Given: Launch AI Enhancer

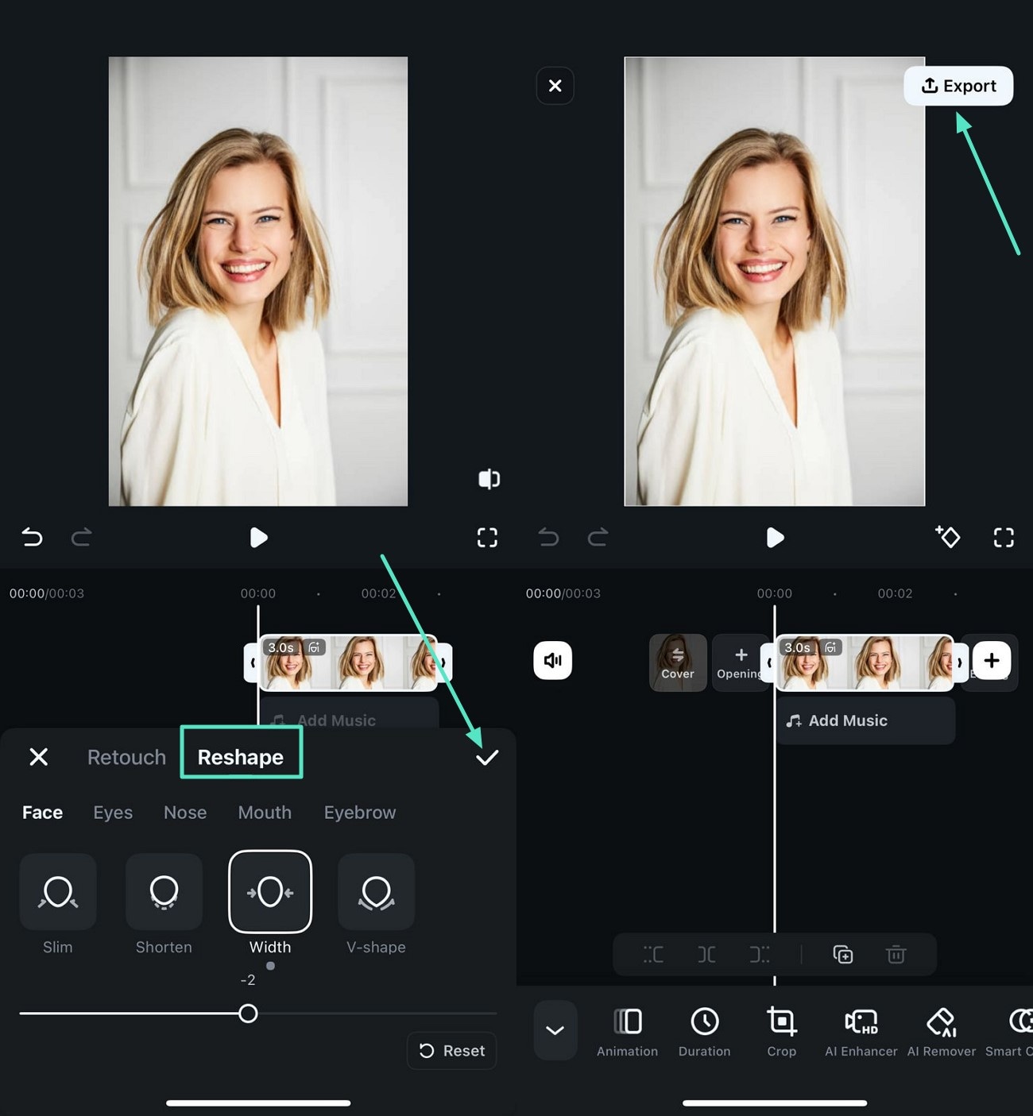Looking at the screenshot, I should click(x=860, y=1030).
